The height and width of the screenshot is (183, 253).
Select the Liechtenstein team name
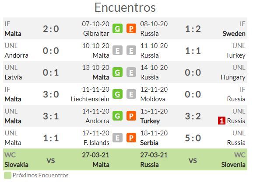[x=90, y=99]
